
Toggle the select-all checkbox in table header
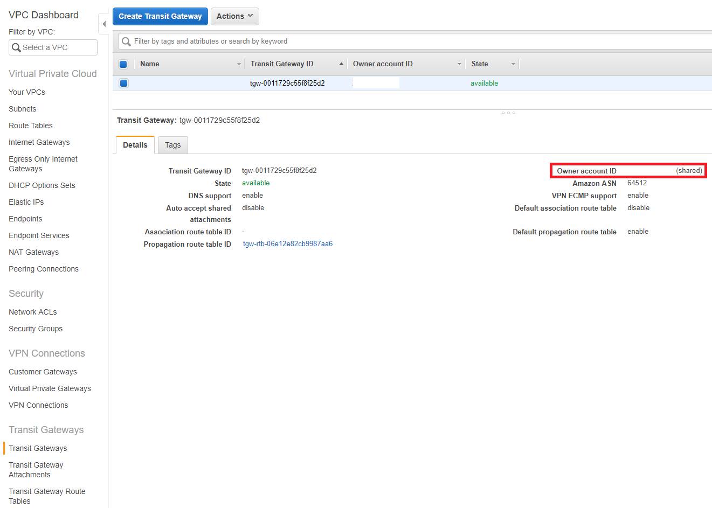tap(123, 64)
